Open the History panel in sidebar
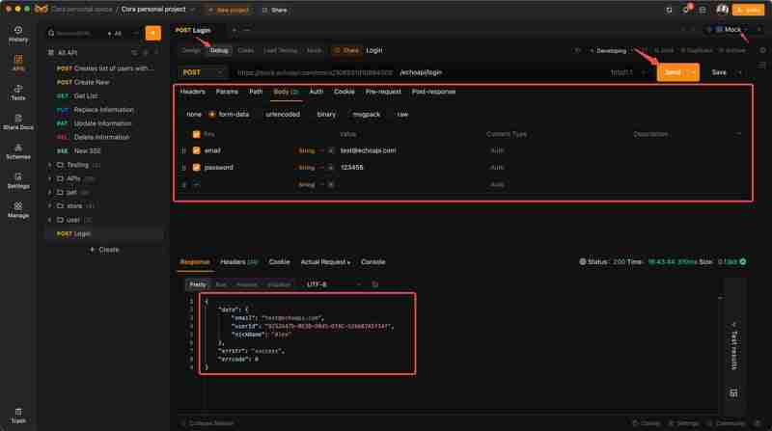 pos(18,34)
